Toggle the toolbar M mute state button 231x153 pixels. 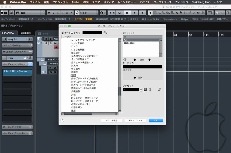pos(49,13)
